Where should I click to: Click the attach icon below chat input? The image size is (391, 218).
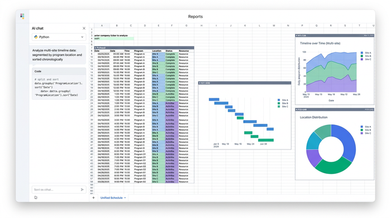pos(36,197)
